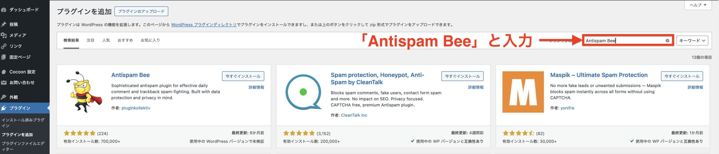
Task: Switch to the 人気 tab
Action: click(x=106, y=40)
